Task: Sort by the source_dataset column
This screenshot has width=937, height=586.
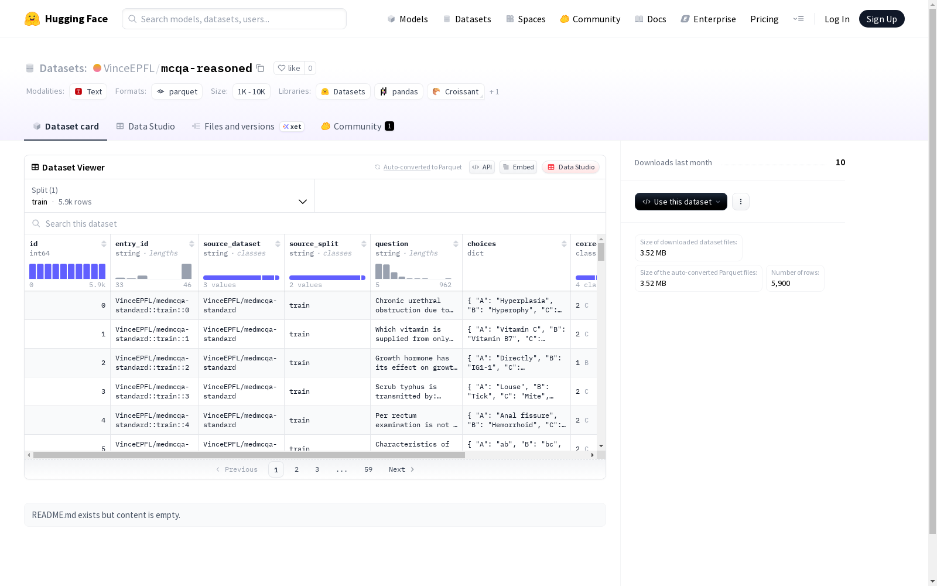Action: click(278, 244)
